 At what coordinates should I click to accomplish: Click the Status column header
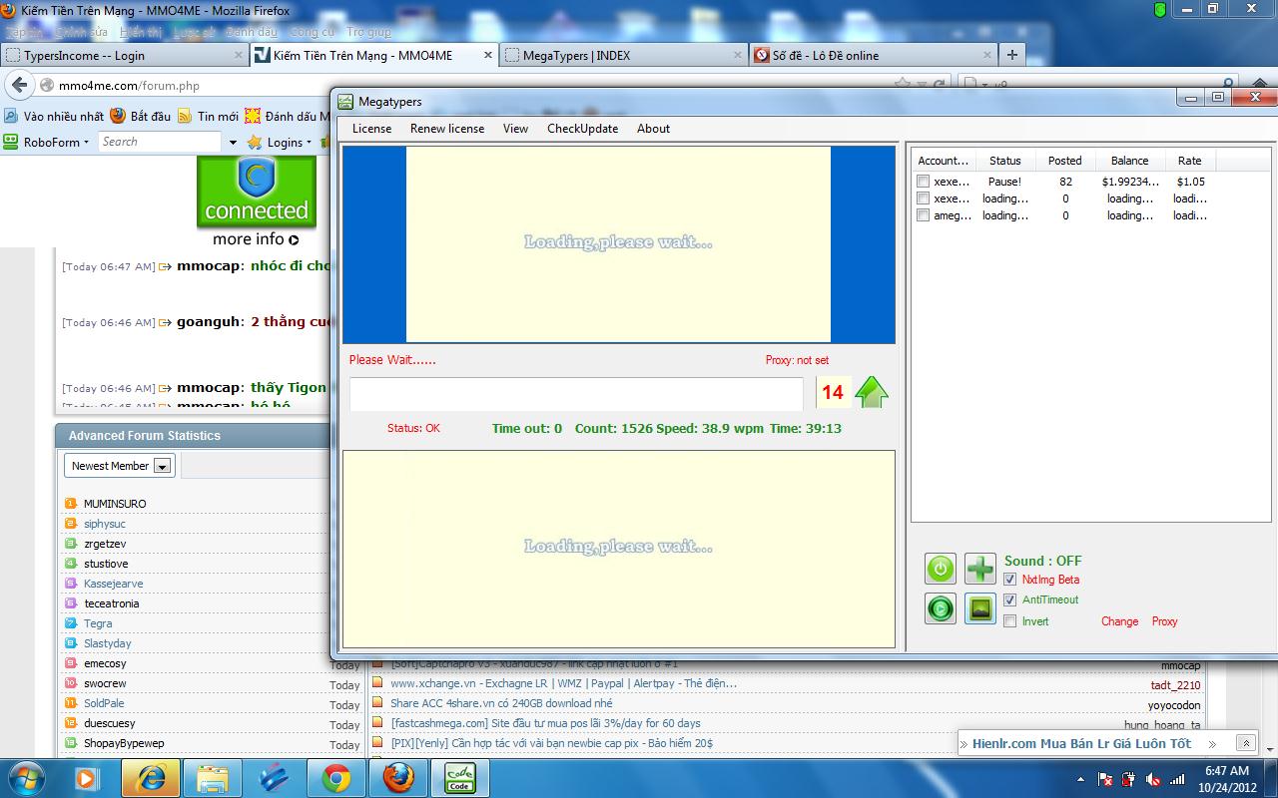pyautogui.click(x=1004, y=161)
